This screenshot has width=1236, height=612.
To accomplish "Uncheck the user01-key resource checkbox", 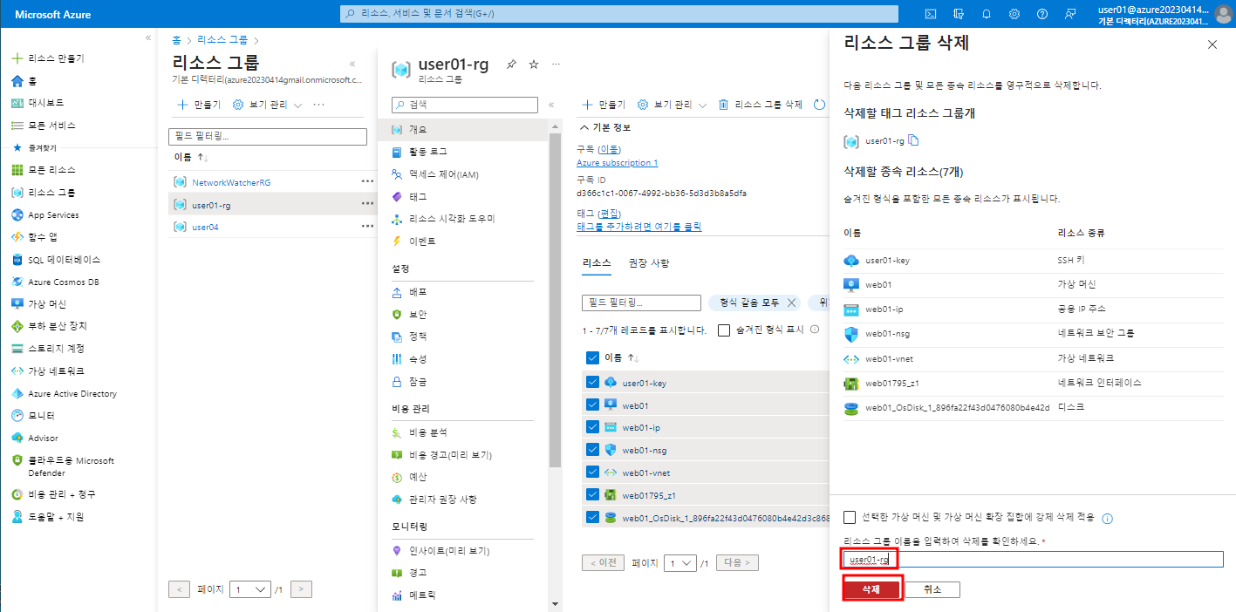I will click(x=593, y=382).
